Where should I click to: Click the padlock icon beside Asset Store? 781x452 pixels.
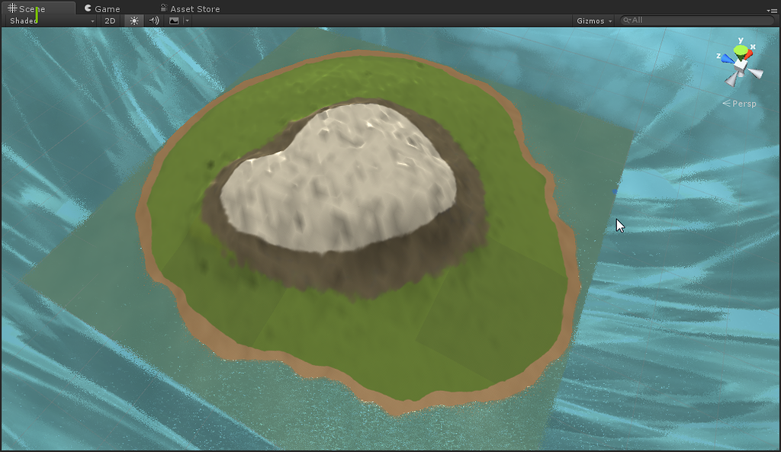(x=163, y=8)
